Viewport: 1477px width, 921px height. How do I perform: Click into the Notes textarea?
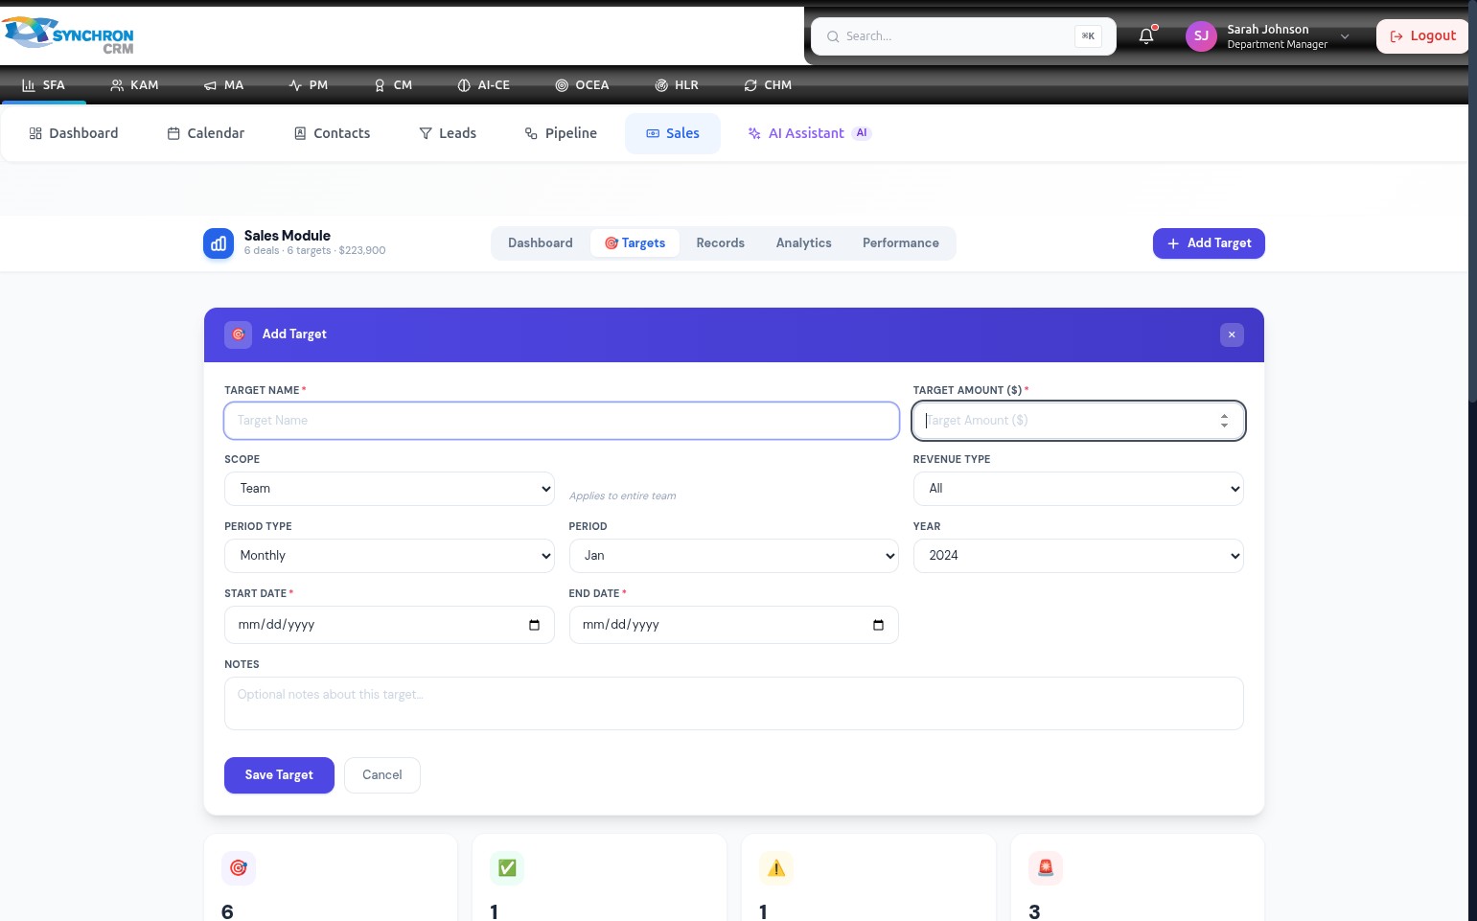pos(733,703)
